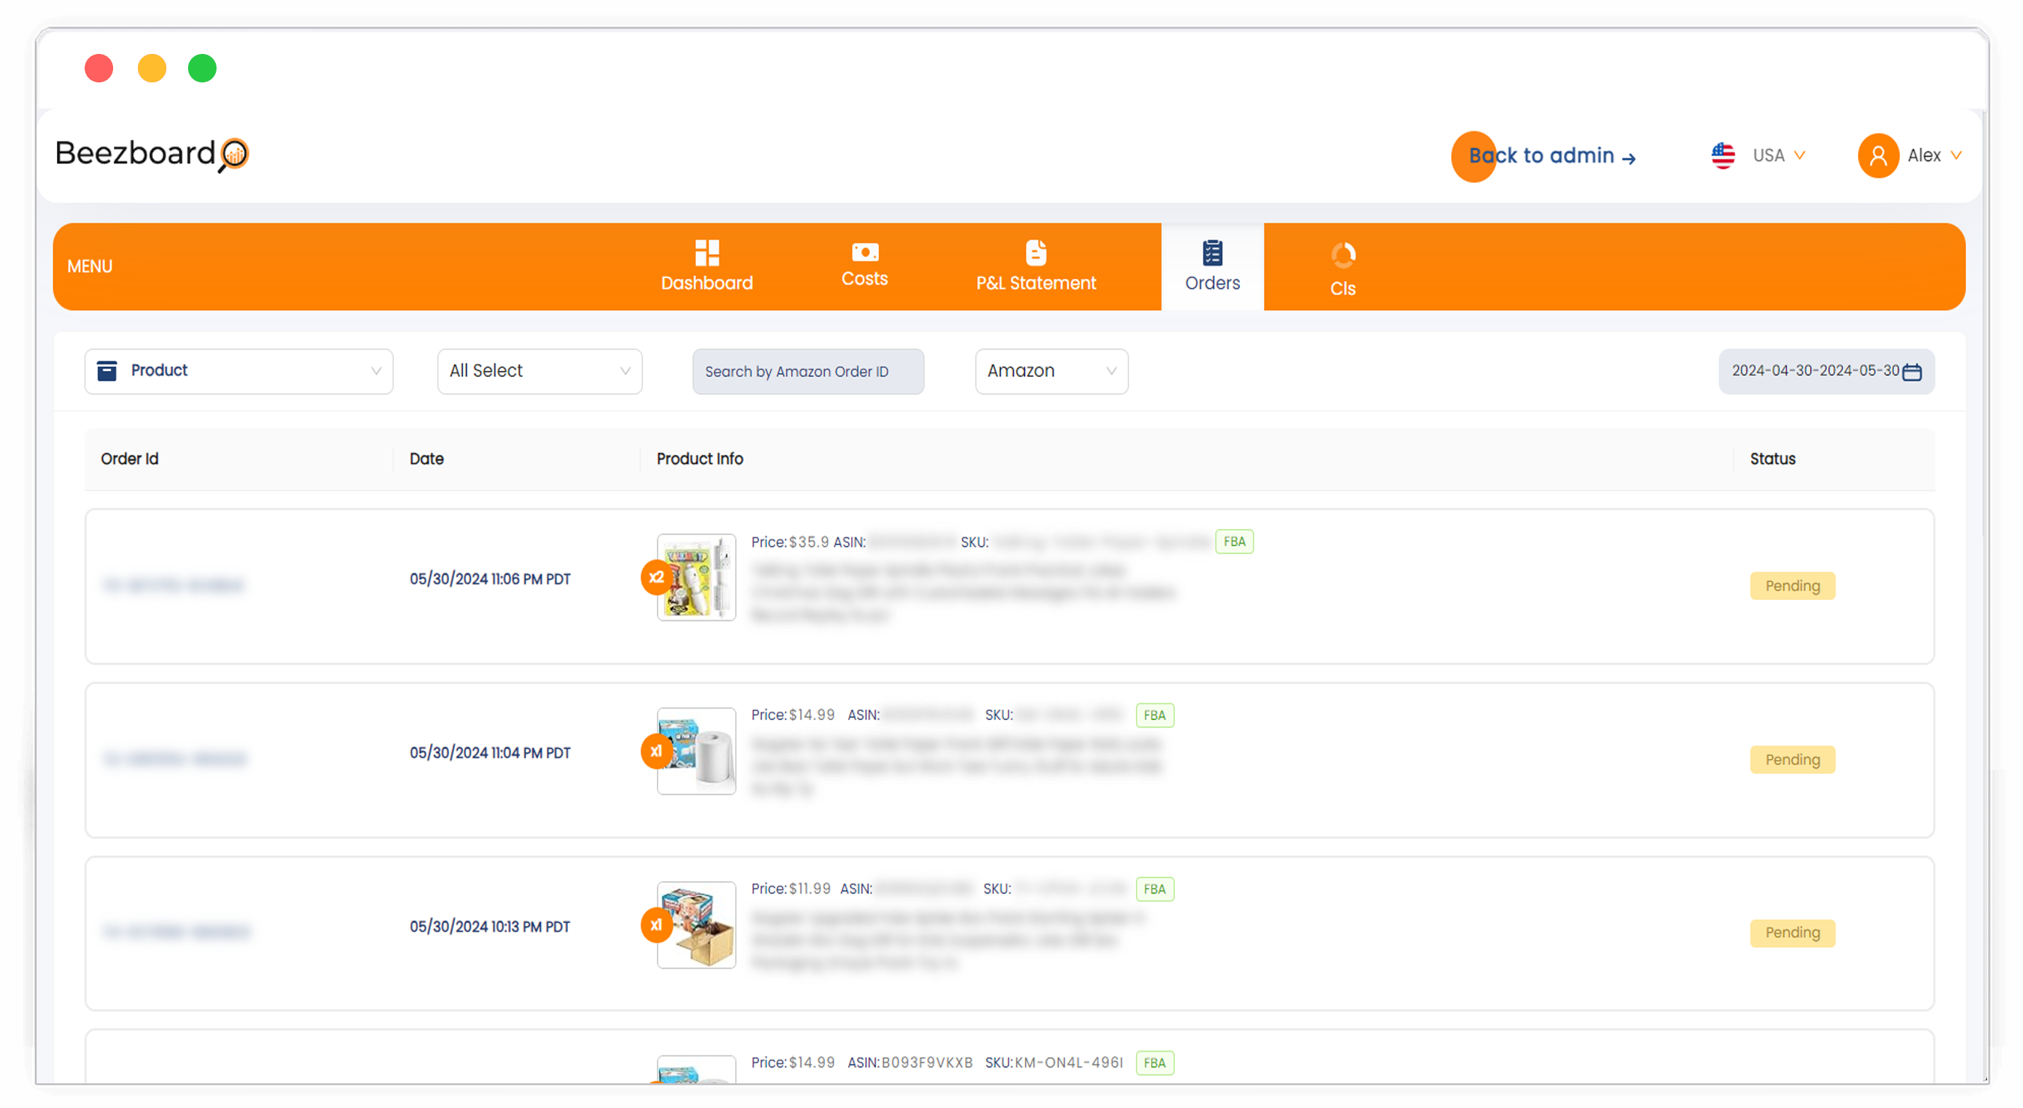Click SKU KM-ON4L-496I text
Screen dimensions: 2023x1108
(1054, 1062)
